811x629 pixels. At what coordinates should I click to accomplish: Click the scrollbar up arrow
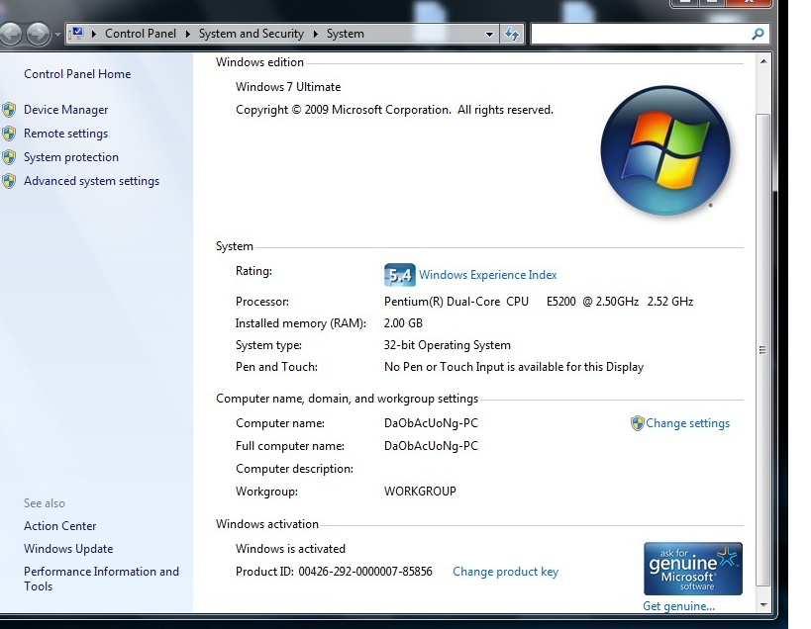[x=763, y=61]
